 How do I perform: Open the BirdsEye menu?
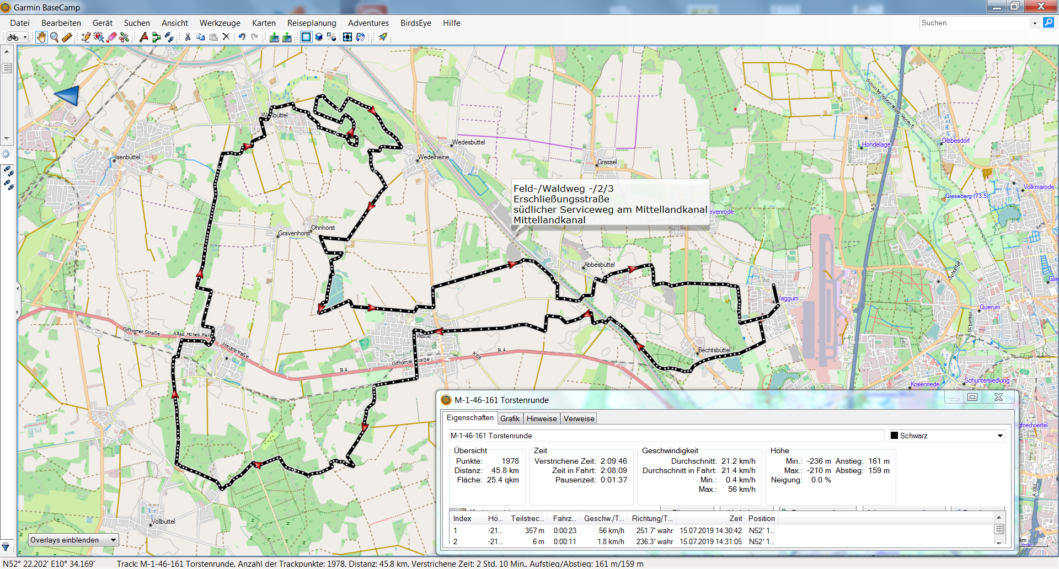[416, 23]
